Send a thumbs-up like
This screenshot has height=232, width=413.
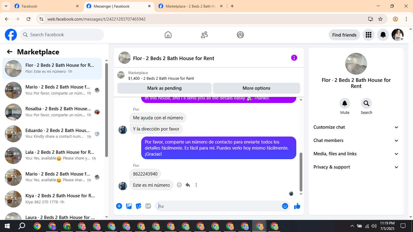(x=297, y=206)
